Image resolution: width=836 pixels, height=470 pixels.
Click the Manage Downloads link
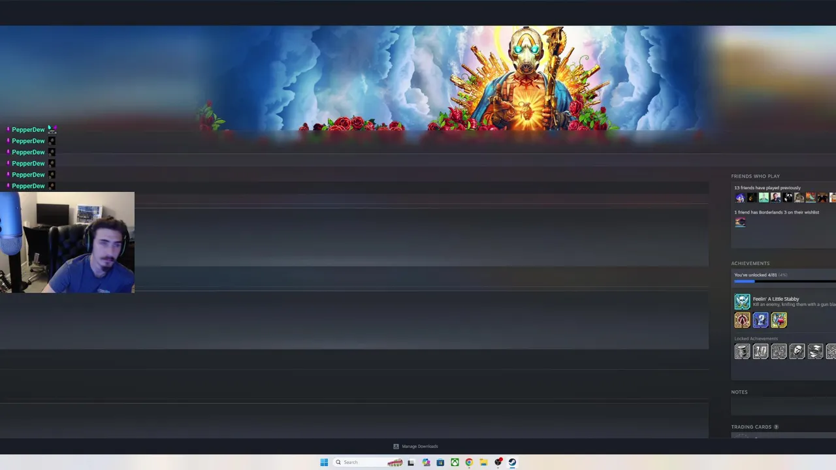pos(420,446)
